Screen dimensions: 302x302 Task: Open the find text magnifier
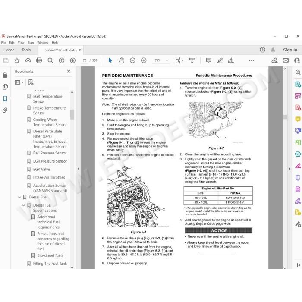coord(50,60)
